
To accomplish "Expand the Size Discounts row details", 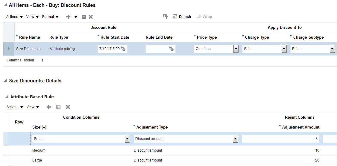I will click(x=9, y=49).
